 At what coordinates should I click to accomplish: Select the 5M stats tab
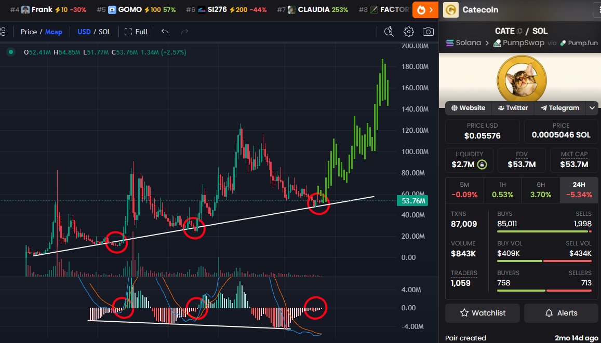tap(464, 190)
